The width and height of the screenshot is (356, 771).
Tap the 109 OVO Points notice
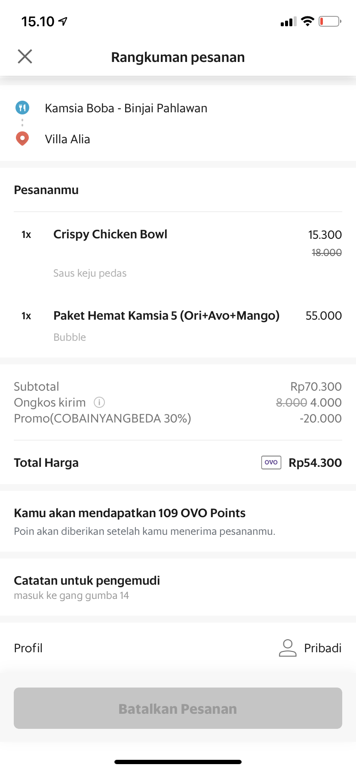click(x=129, y=513)
